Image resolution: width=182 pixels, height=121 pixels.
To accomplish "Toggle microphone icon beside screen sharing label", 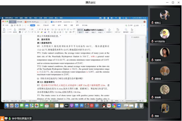I will pyautogui.click(x=10, y=118).
